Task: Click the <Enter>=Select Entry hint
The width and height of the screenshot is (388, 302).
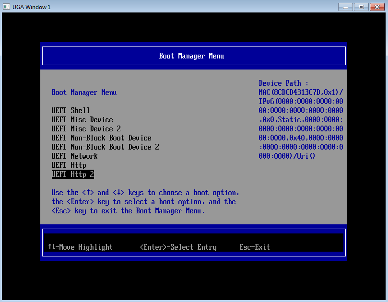Action: pyautogui.click(x=178, y=247)
